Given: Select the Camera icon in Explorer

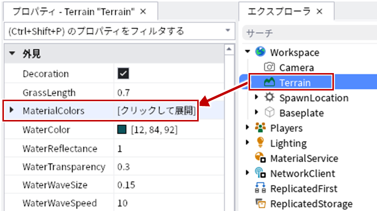Looking at the screenshot, I should tap(269, 67).
